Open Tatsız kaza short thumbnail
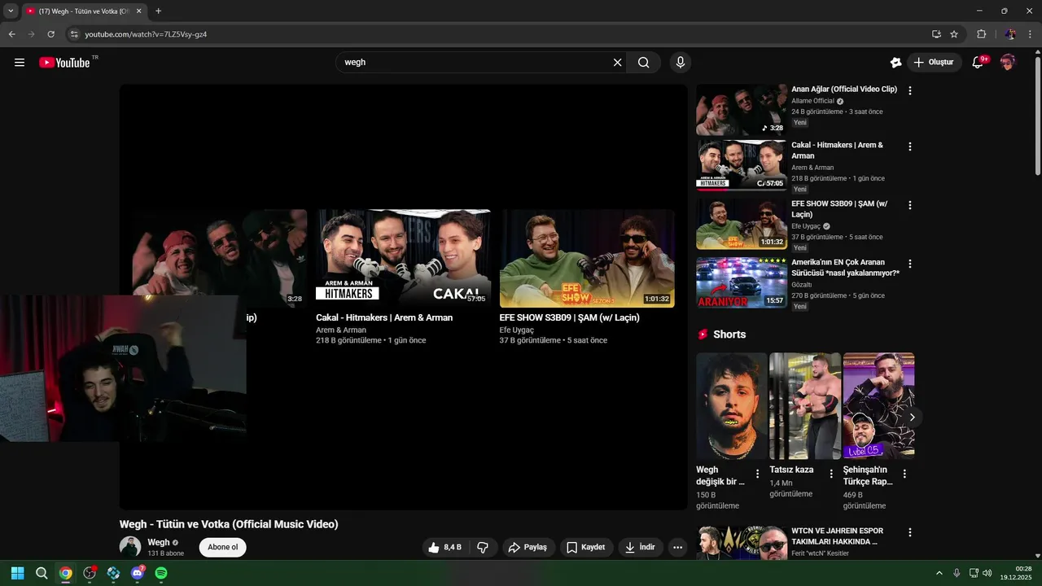This screenshot has width=1042, height=586. click(805, 405)
